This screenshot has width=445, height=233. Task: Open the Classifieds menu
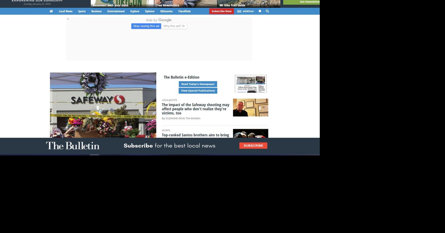click(x=184, y=11)
